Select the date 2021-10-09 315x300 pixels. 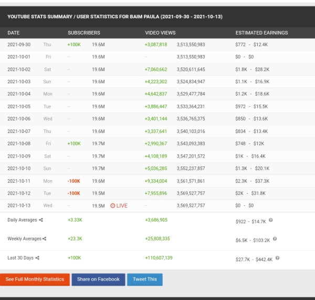19,156
